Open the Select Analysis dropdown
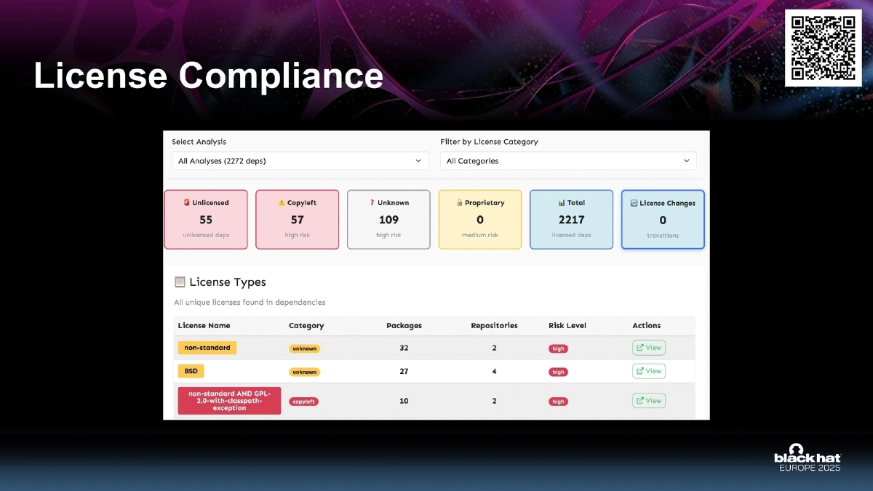The height and width of the screenshot is (491, 873). coord(300,161)
